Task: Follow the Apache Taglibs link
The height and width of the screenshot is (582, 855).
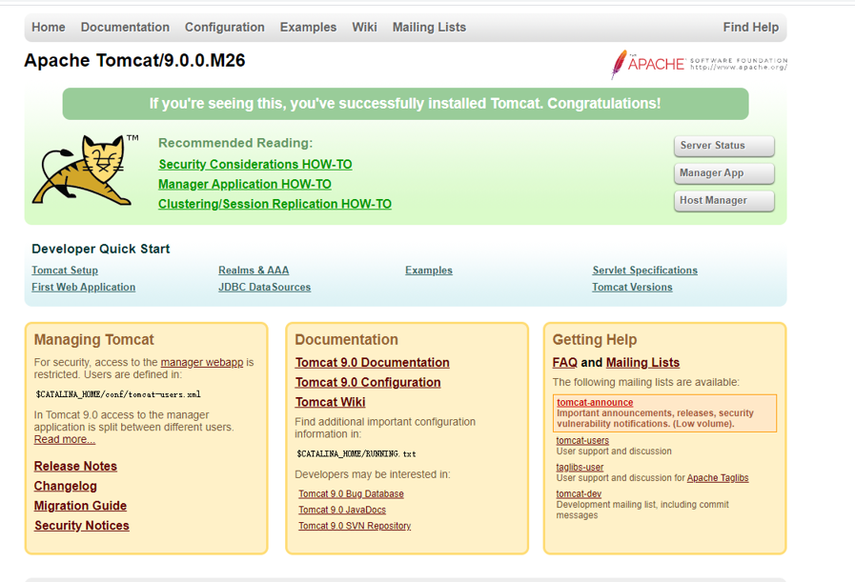Action: (x=718, y=478)
